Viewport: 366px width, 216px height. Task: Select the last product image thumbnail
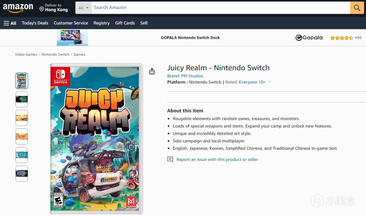coord(22,173)
